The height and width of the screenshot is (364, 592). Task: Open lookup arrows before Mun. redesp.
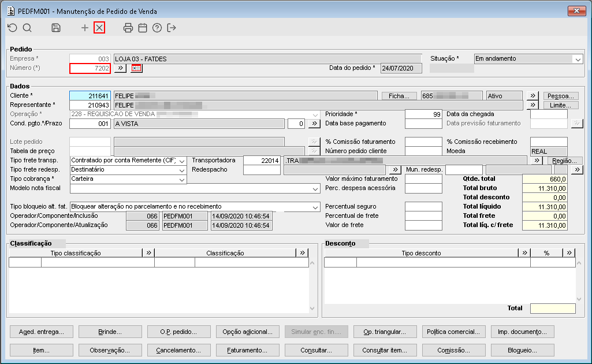[395, 169]
